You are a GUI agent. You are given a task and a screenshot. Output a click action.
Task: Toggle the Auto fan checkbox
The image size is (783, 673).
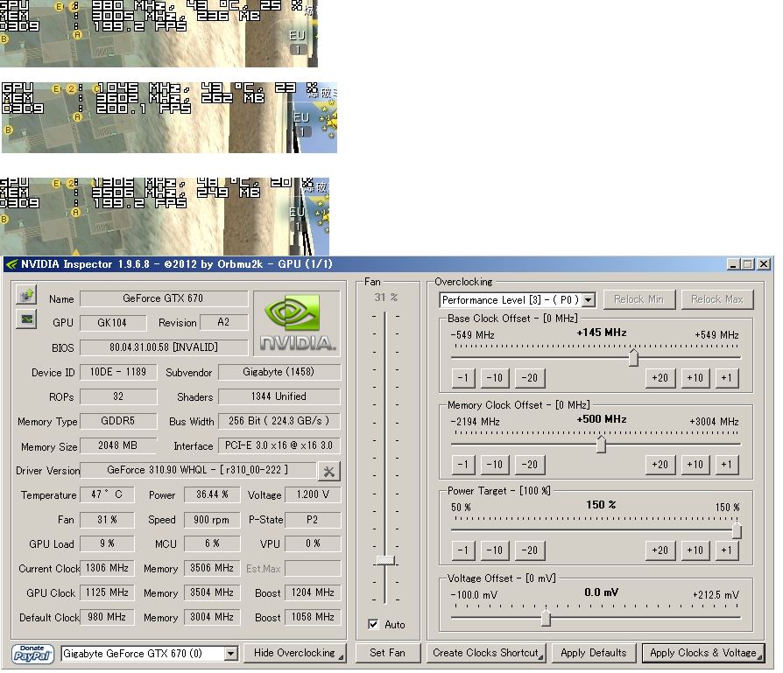coord(373,624)
